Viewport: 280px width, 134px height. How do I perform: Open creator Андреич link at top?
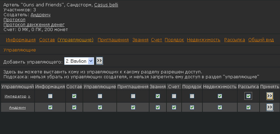[41, 15]
